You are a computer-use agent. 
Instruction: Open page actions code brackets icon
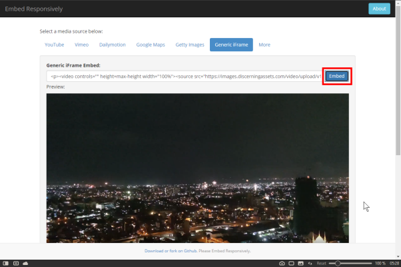tap(310, 263)
